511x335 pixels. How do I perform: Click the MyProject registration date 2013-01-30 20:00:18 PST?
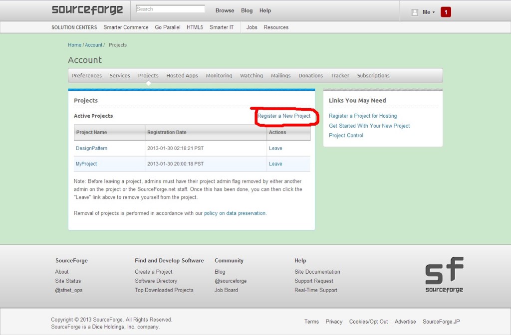(175, 164)
